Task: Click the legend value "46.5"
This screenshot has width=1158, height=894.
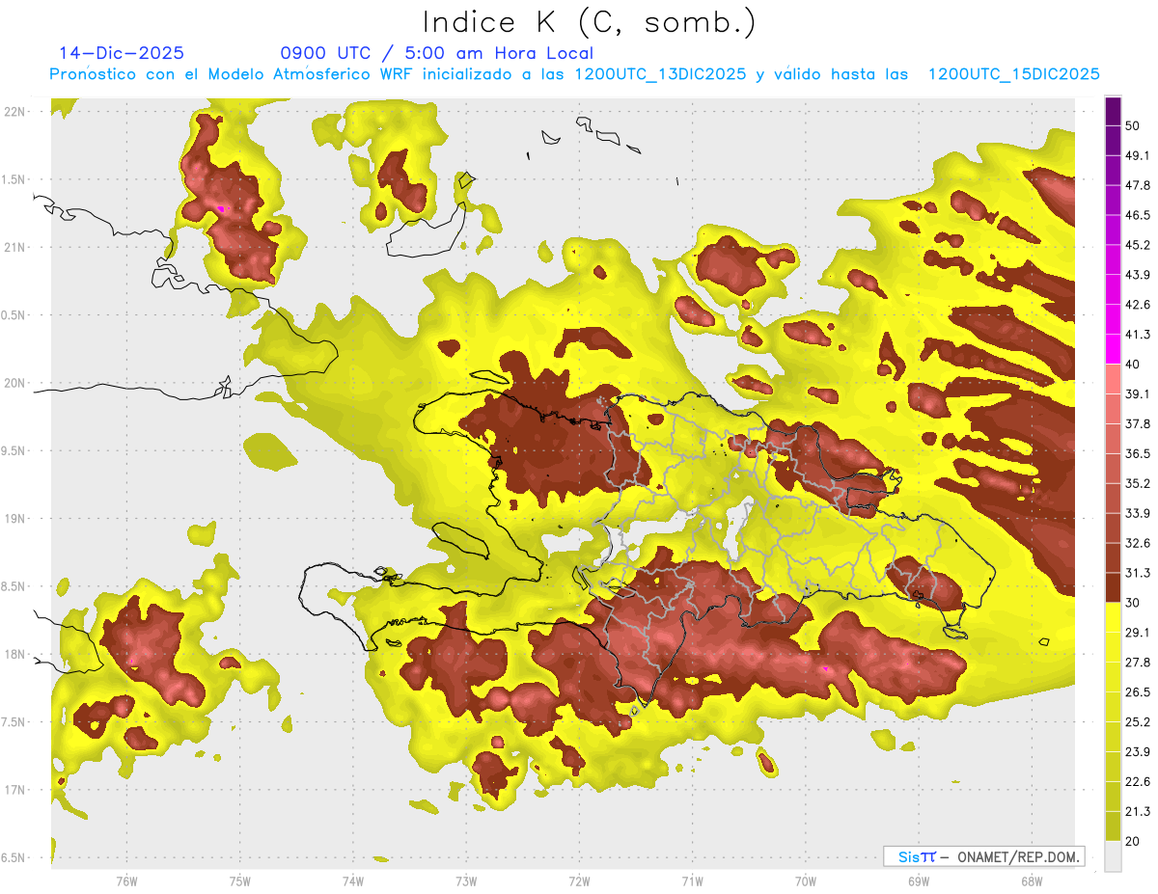Action: 1139,215
